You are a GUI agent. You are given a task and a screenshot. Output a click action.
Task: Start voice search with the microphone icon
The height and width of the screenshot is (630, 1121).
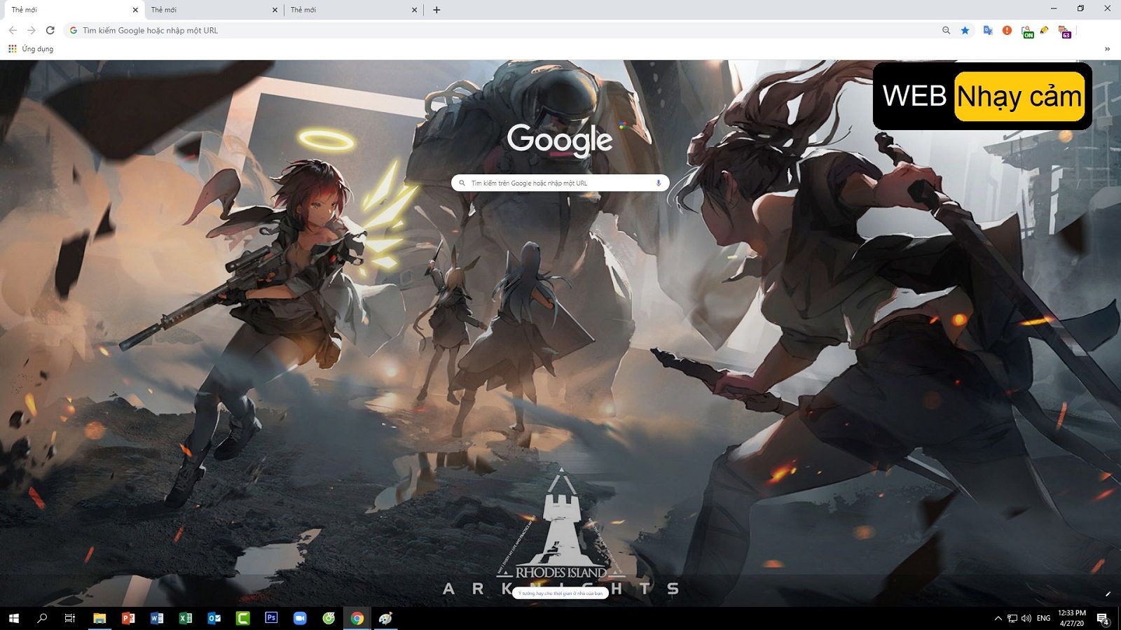(657, 183)
